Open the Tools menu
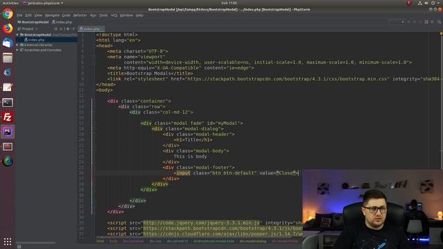Screen dimensions: 443x249 point(103,15)
